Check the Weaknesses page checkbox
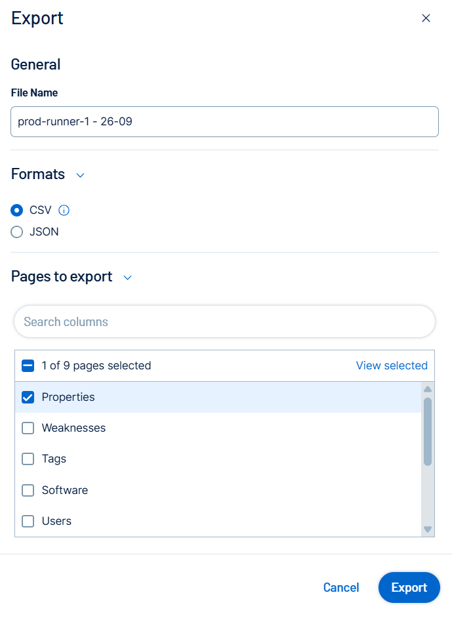452x618 pixels. [x=28, y=428]
